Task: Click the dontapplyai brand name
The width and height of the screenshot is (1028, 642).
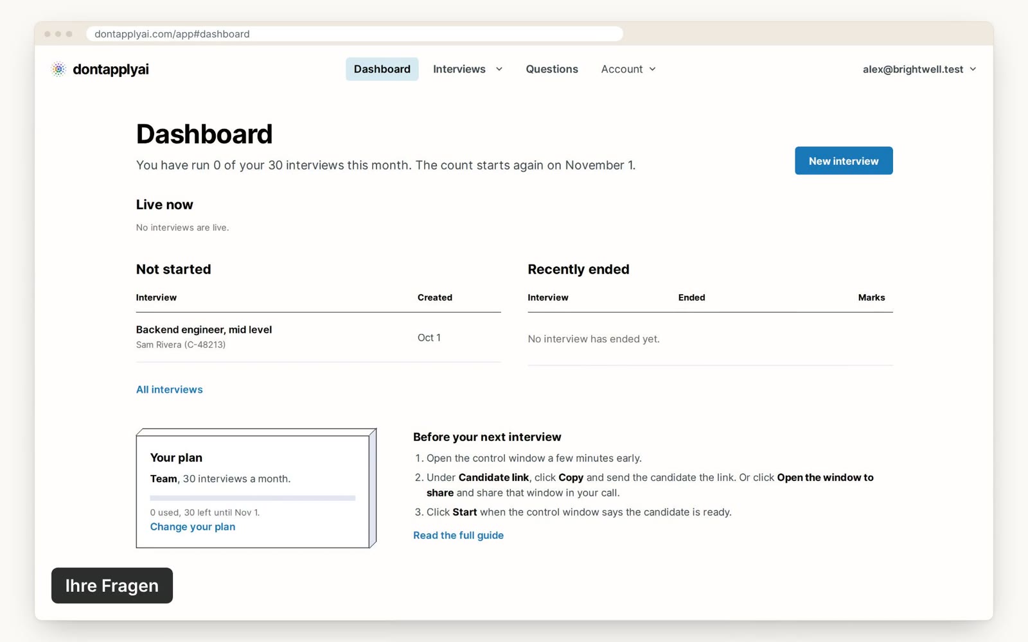Action: [x=111, y=69]
